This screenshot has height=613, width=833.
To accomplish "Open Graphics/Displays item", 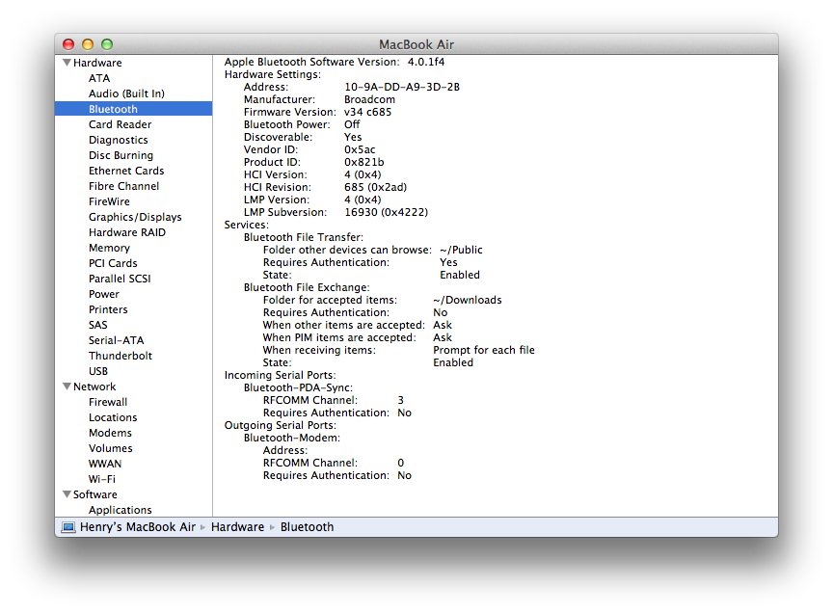I will pyautogui.click(x=135, y=217).
